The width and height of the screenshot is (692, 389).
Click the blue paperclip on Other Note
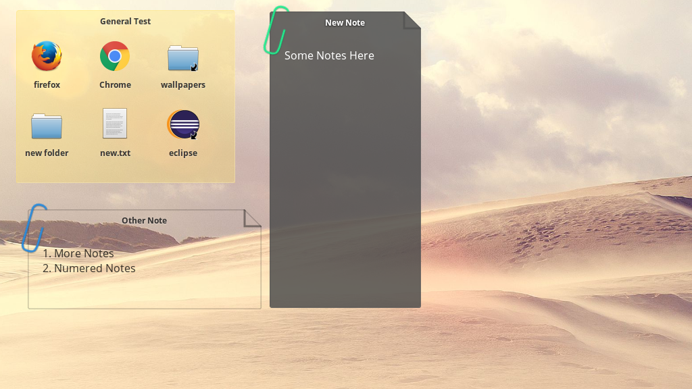(33, 228)
